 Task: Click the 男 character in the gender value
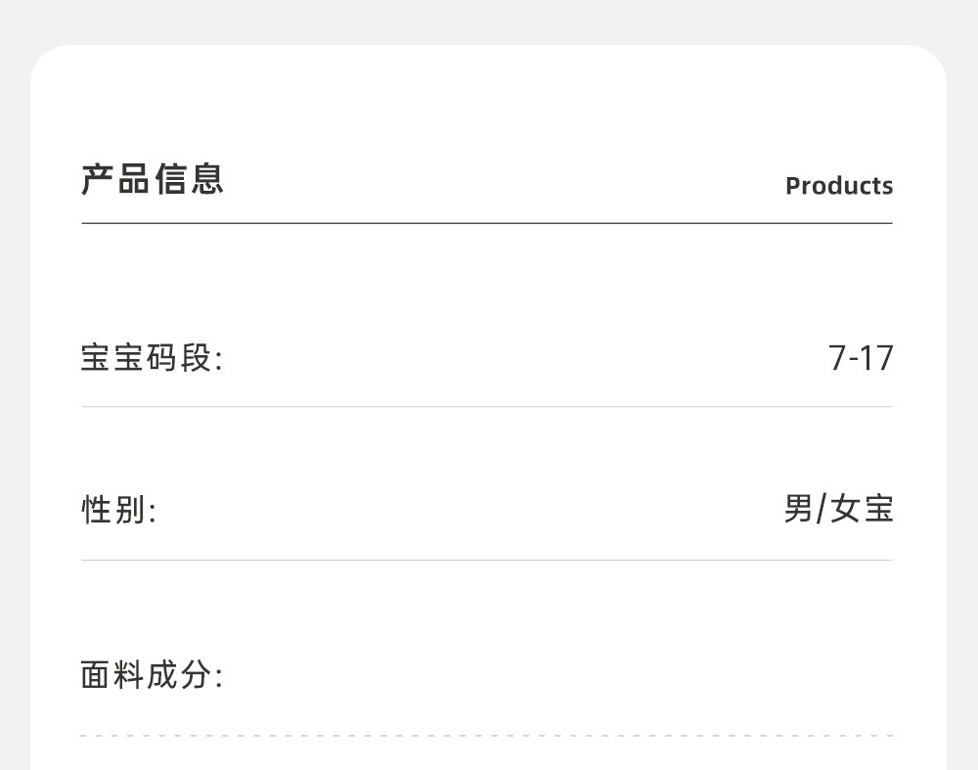click(x=798, y=509)
